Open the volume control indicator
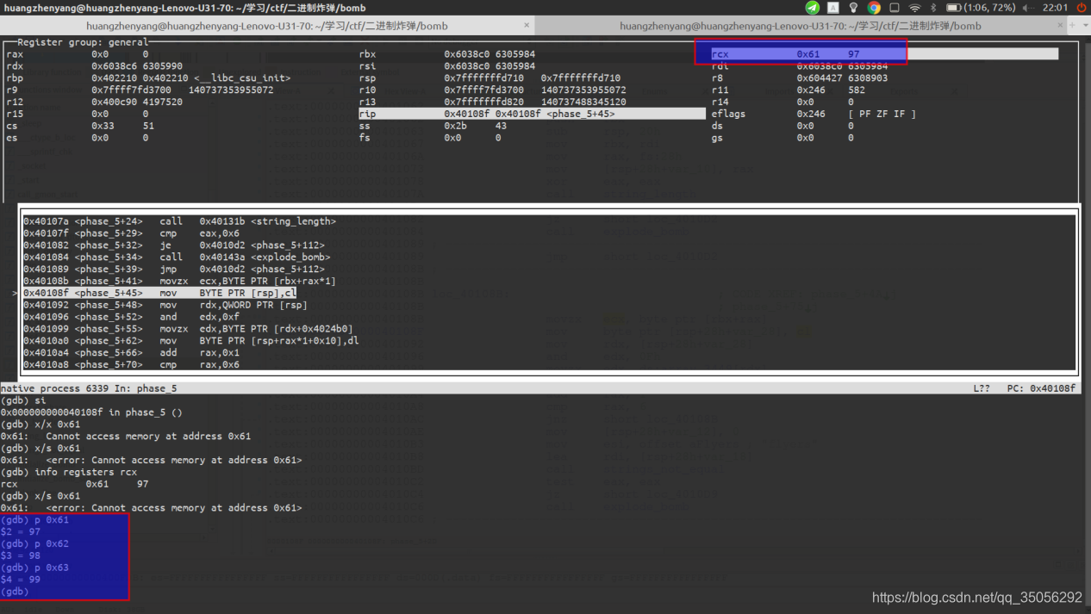Viewport: 1091px width, 614px height. 1027,8
